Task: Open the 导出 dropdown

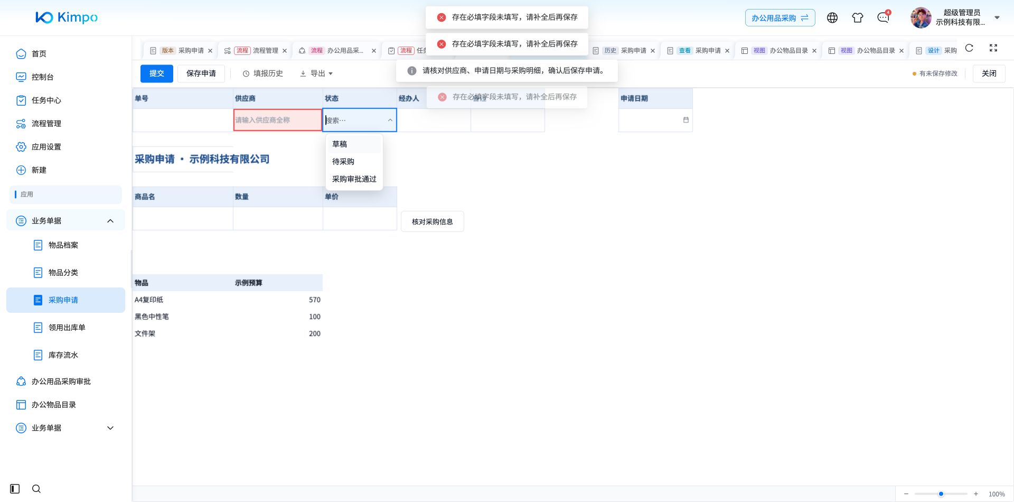Action: pyautogui.click(x=316, y=73)
